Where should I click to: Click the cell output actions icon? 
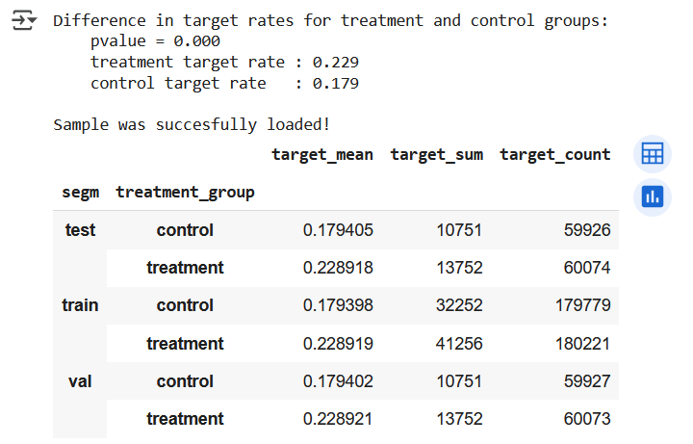pyautogui.click(x=21, y=20)
